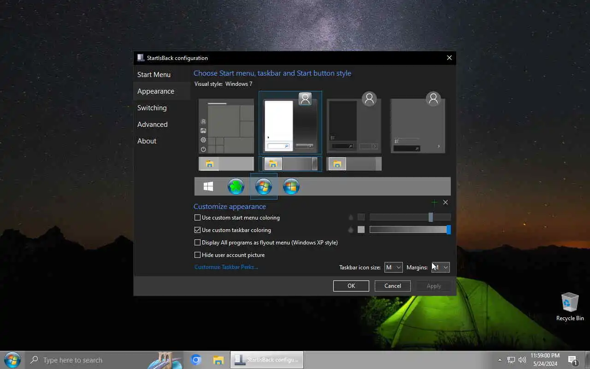Select the Windows 8 colored start orb

291,186
